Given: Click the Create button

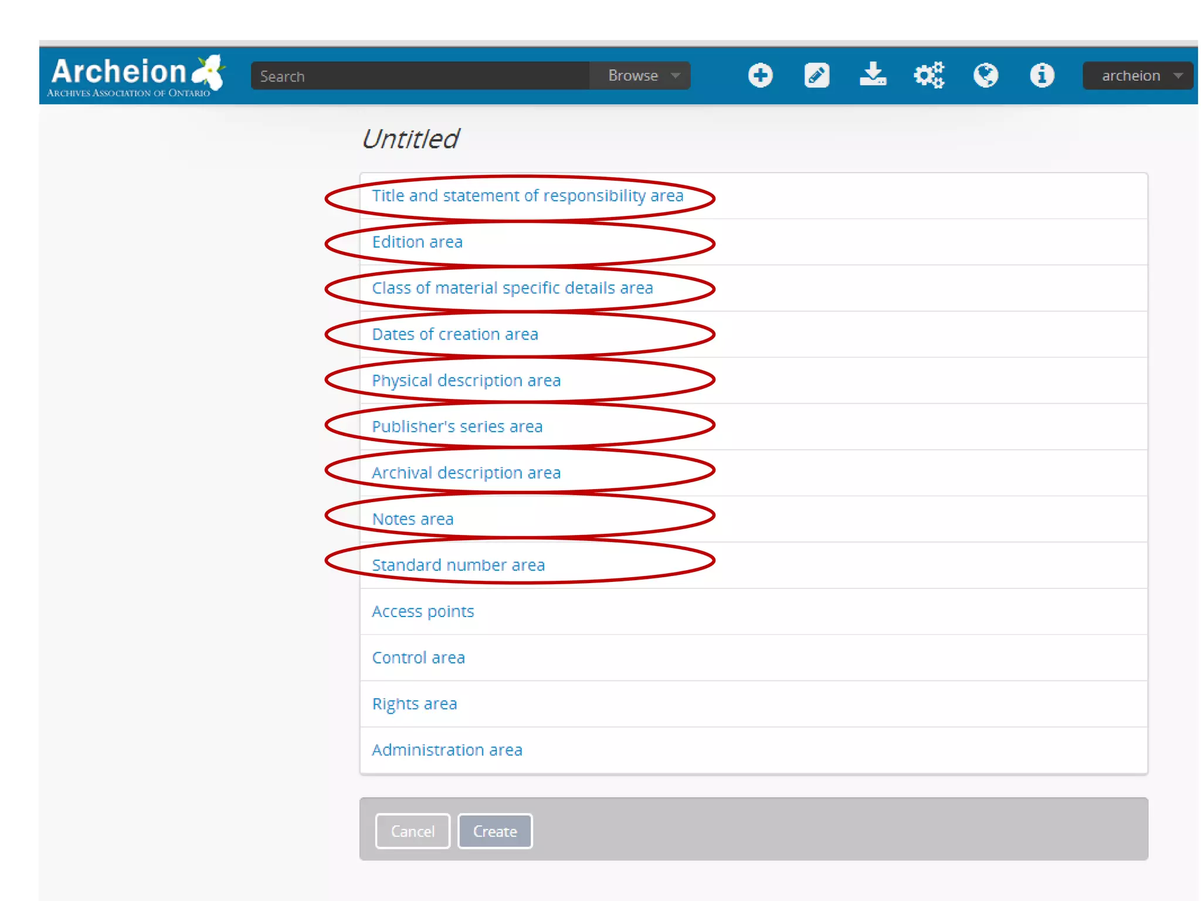Looking at the screenshot, I should pos(494,831).
